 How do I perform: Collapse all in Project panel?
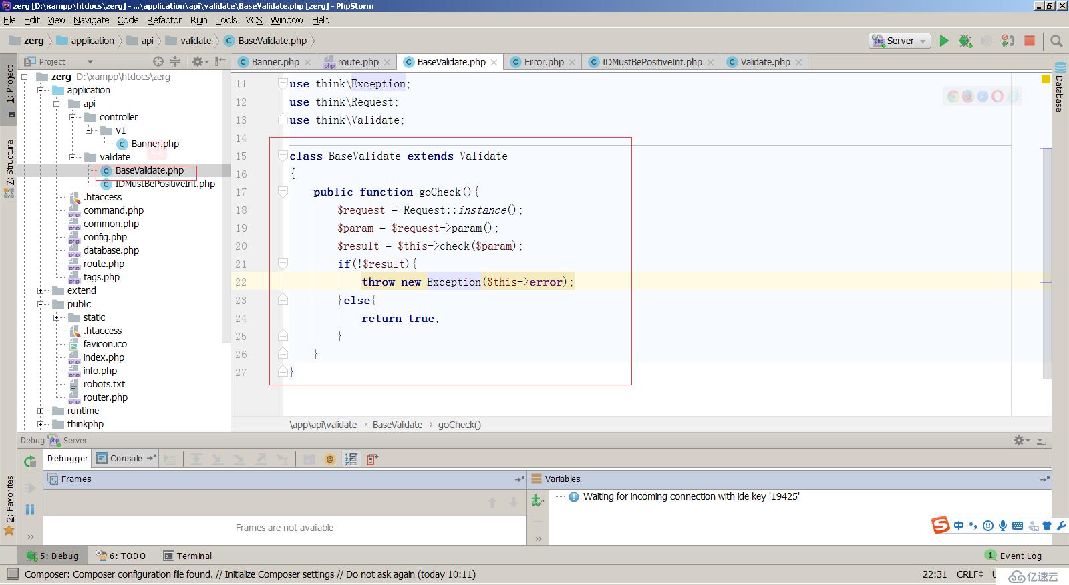(x=175, y=61)
